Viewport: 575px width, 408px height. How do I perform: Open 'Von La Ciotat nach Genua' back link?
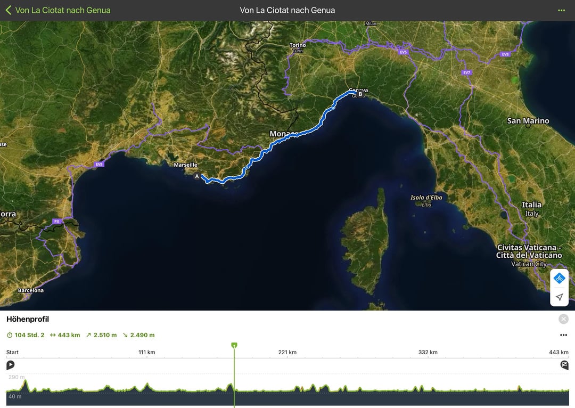63,10
